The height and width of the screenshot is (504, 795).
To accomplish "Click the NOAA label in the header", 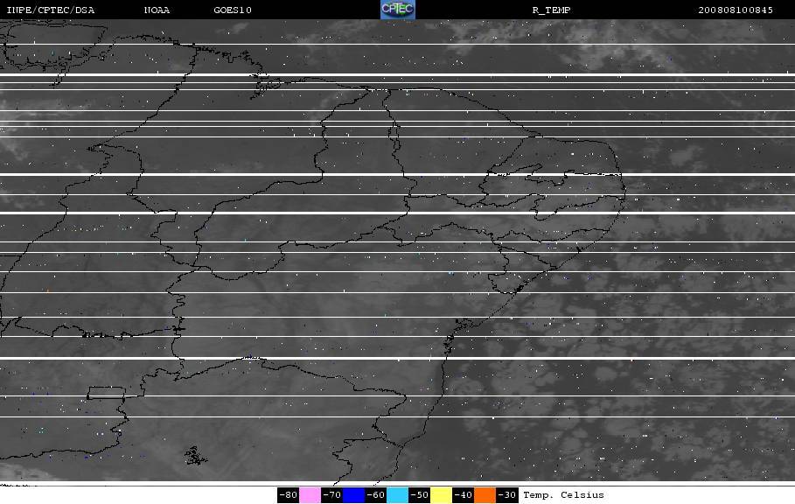I will tap(157, 10).
